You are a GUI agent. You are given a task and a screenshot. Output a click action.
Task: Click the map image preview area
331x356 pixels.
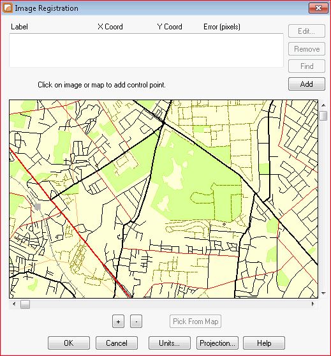coord(163,199)
